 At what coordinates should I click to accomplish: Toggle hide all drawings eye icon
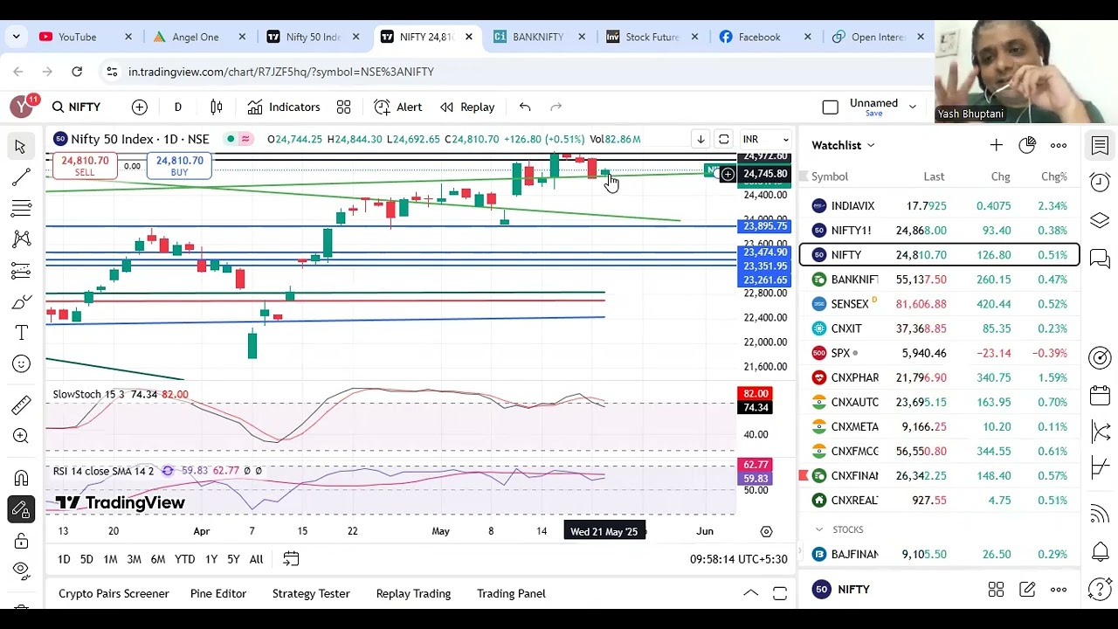tap(21, 571)
